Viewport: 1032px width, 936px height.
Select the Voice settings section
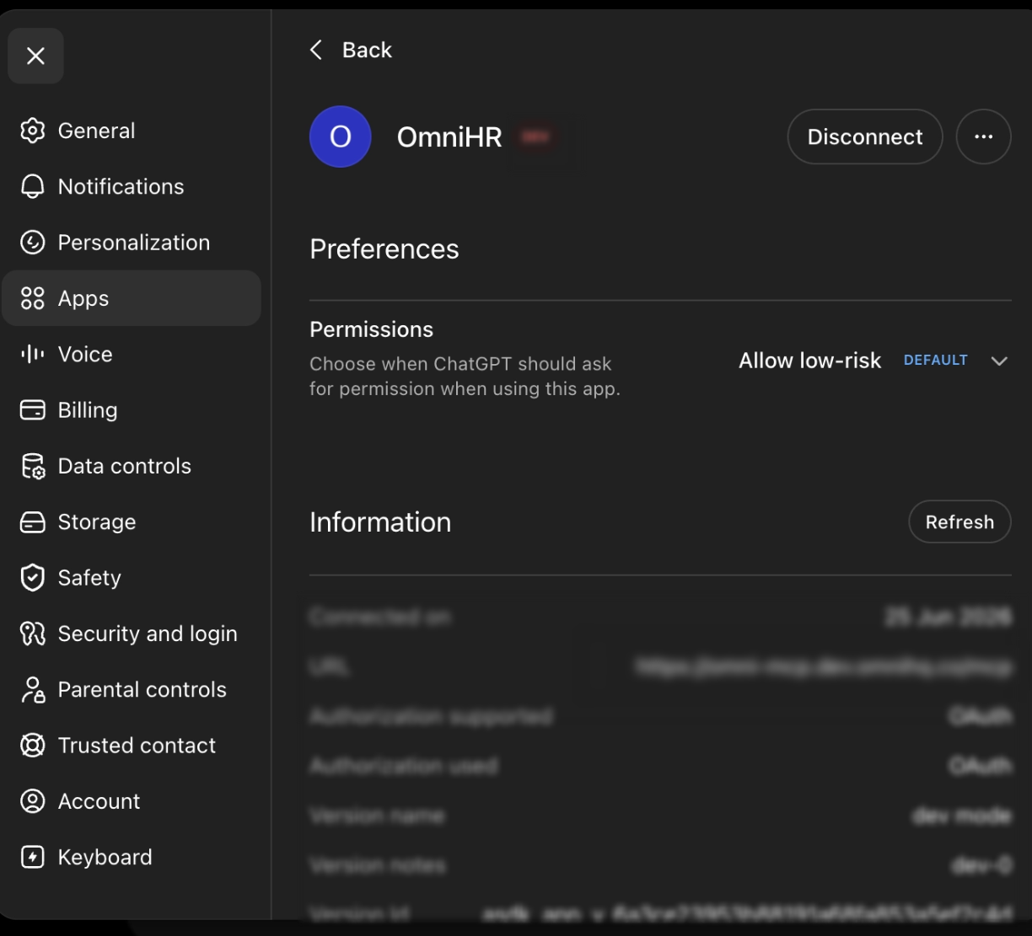pyautogui.click(x=132, y=354)
